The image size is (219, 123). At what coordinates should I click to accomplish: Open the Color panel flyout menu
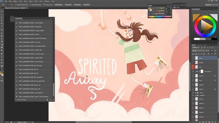[171, 6]
